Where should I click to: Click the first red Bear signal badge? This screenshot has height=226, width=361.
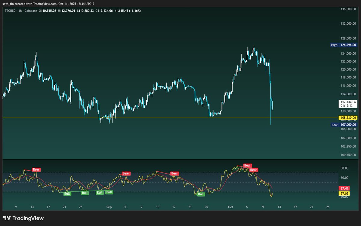(36, 169)
